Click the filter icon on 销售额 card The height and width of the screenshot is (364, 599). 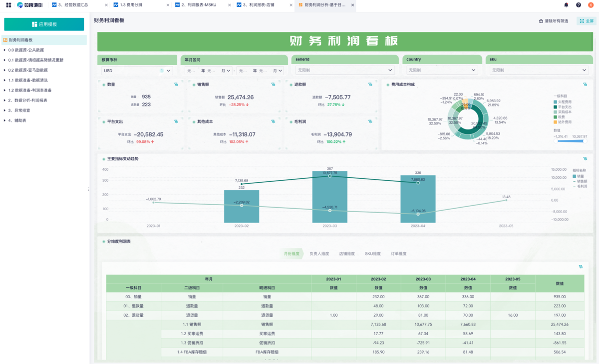(x=273, y=85)
